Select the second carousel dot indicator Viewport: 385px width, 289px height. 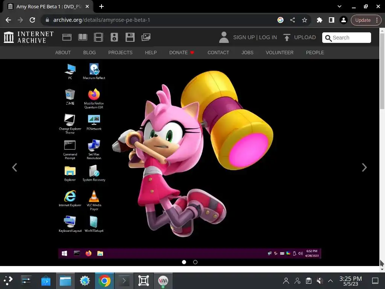195,262
